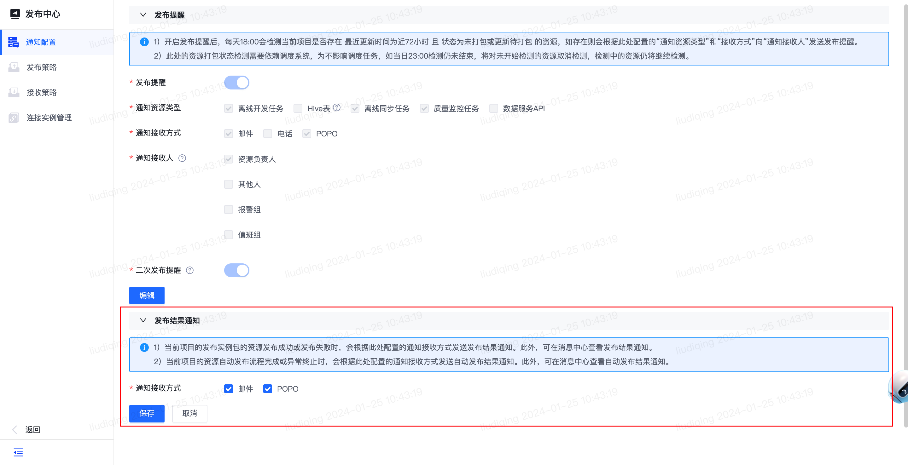Click the 发布中心 logo icon
This screenshot has width=908, height=465.
15,14
